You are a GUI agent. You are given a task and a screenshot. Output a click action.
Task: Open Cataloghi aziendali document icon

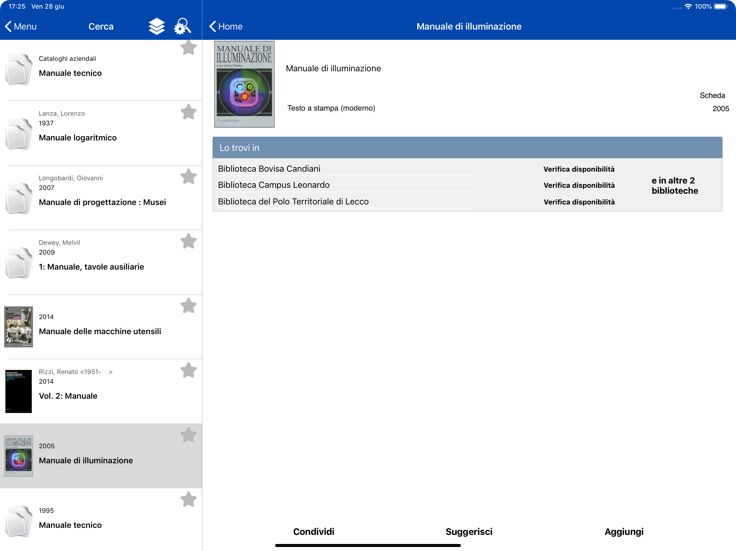point(18,68)
